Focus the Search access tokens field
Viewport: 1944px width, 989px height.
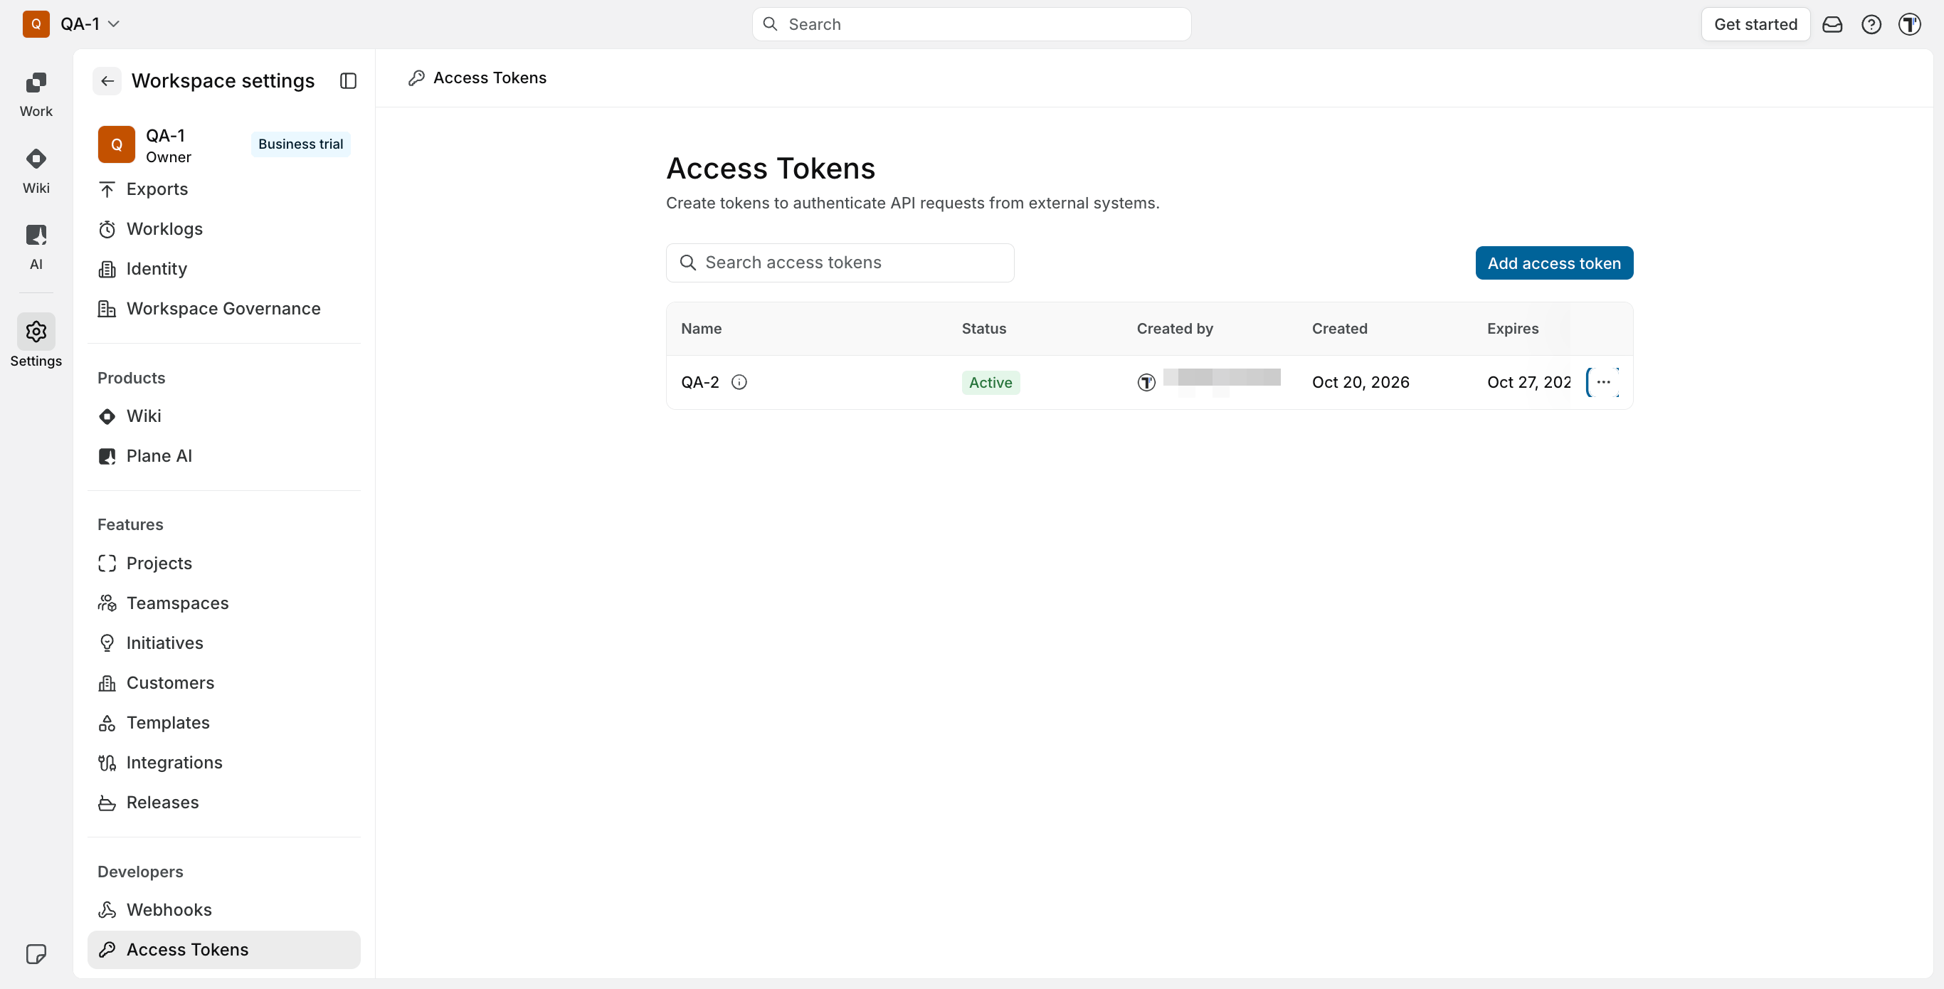tap(840, 263)
